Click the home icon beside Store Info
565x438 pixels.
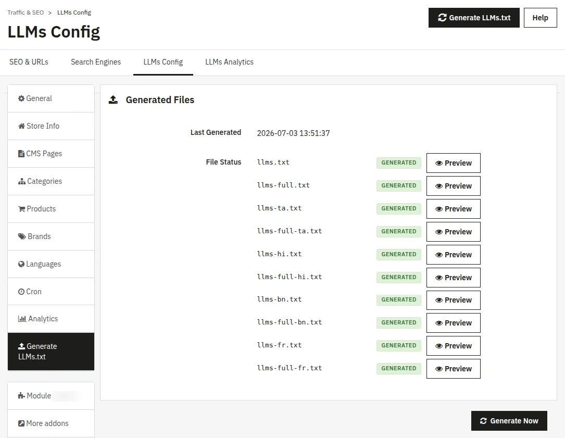click(x=22, y=126)
